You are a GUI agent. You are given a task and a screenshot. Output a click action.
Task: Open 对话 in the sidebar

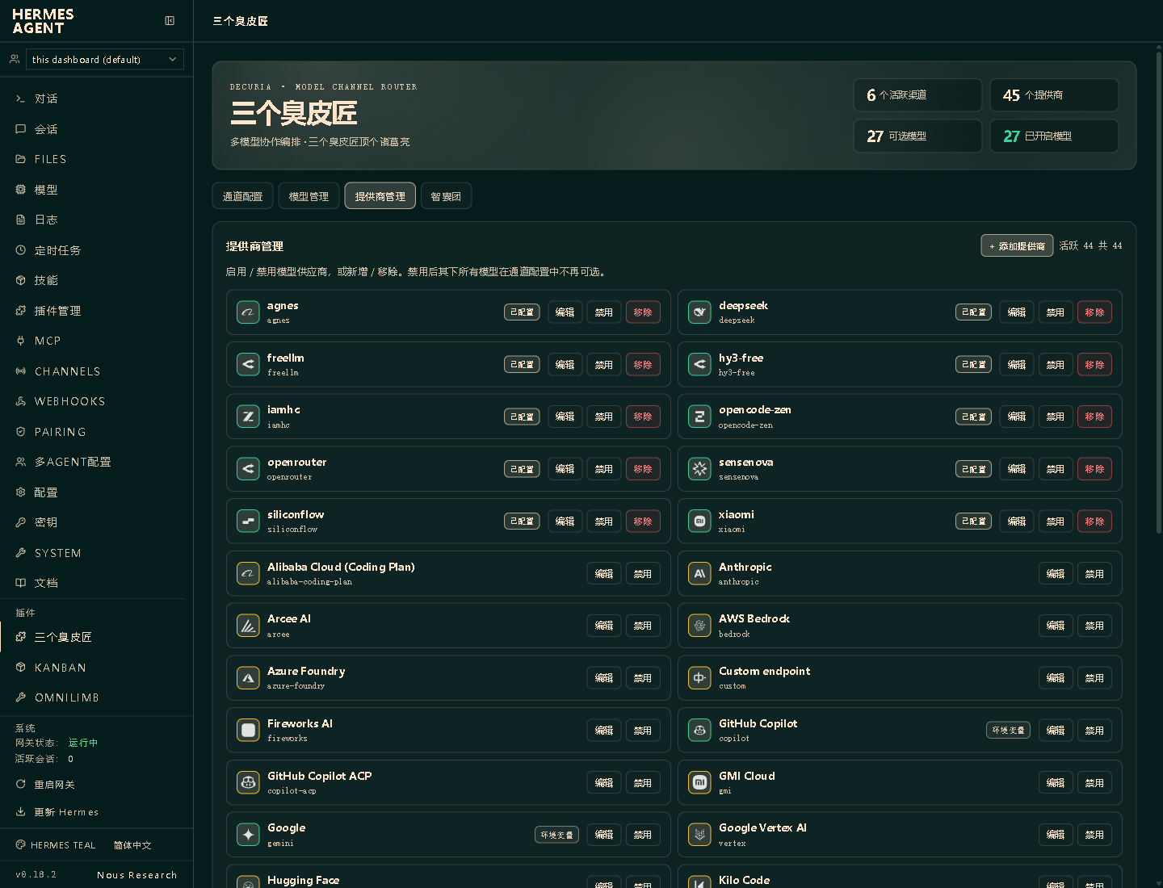(97, 98)
